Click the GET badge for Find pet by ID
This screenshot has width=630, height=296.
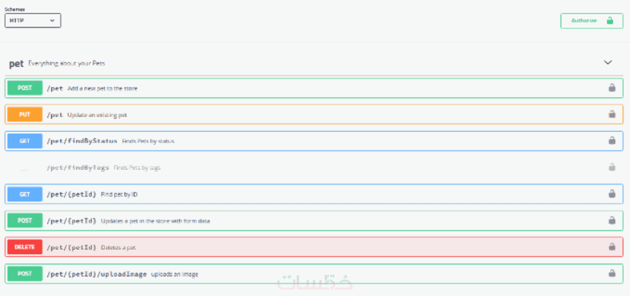(x=25, y=194)
